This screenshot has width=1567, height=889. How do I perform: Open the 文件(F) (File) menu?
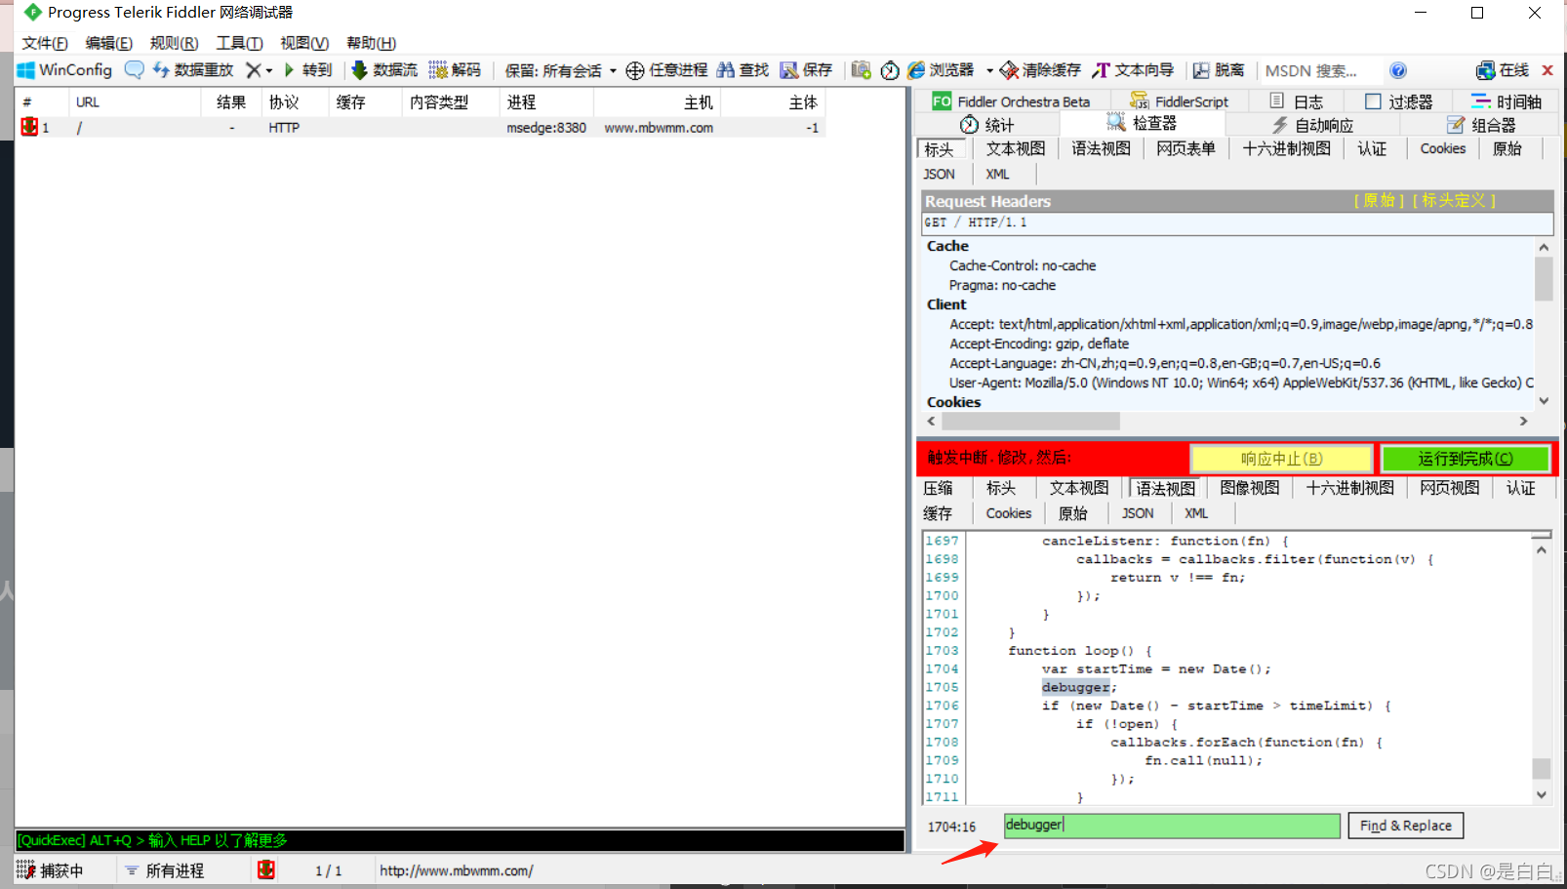coord(45,43)
